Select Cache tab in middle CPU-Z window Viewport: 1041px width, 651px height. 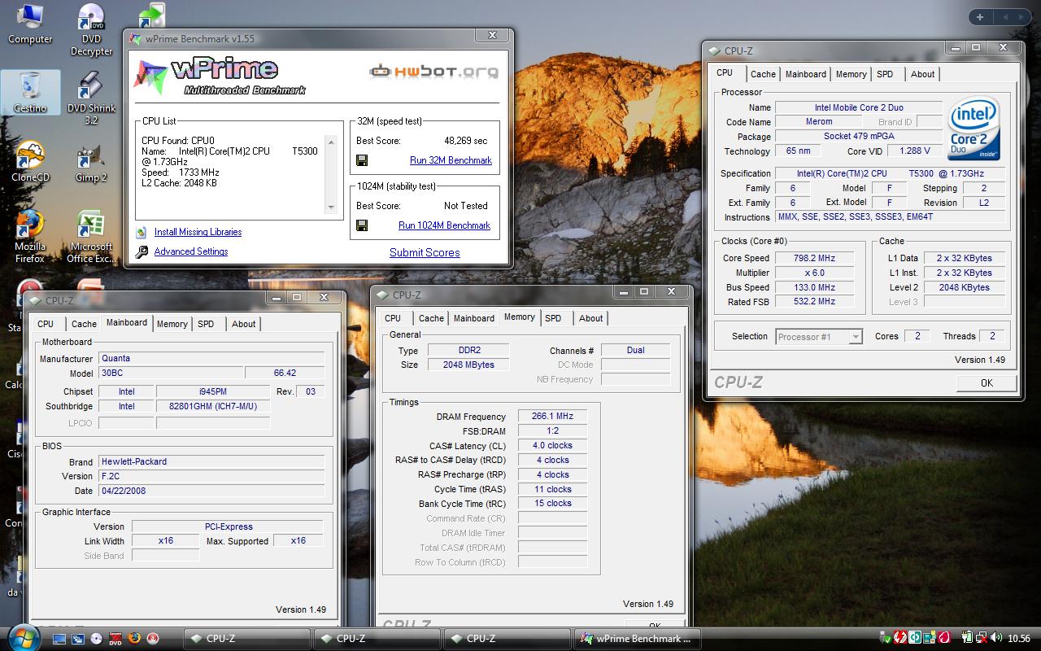click(431, 318)
